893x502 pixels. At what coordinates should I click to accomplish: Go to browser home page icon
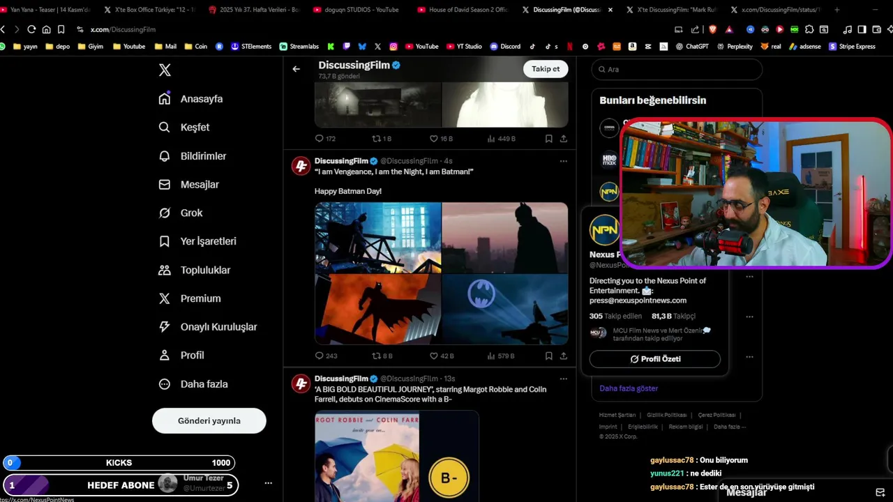pos(46,29)
